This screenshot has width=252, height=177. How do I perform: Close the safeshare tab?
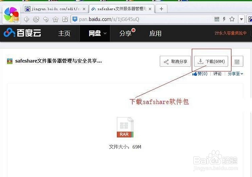(x=150, y=9)
